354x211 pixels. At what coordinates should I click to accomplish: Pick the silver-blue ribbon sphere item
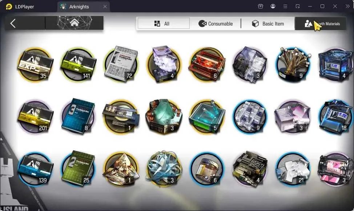pos(164,169)
